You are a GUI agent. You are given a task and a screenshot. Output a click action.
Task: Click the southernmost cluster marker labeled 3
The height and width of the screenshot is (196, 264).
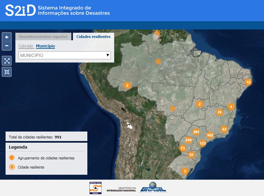click(x=185, y=171)
